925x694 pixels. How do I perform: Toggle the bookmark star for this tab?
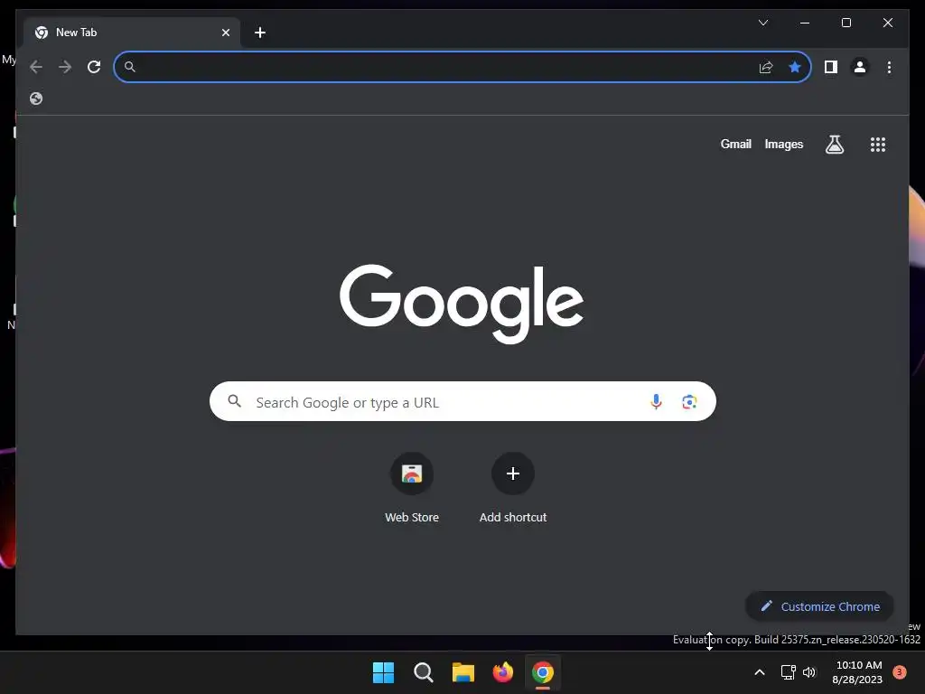pos(795,67)
